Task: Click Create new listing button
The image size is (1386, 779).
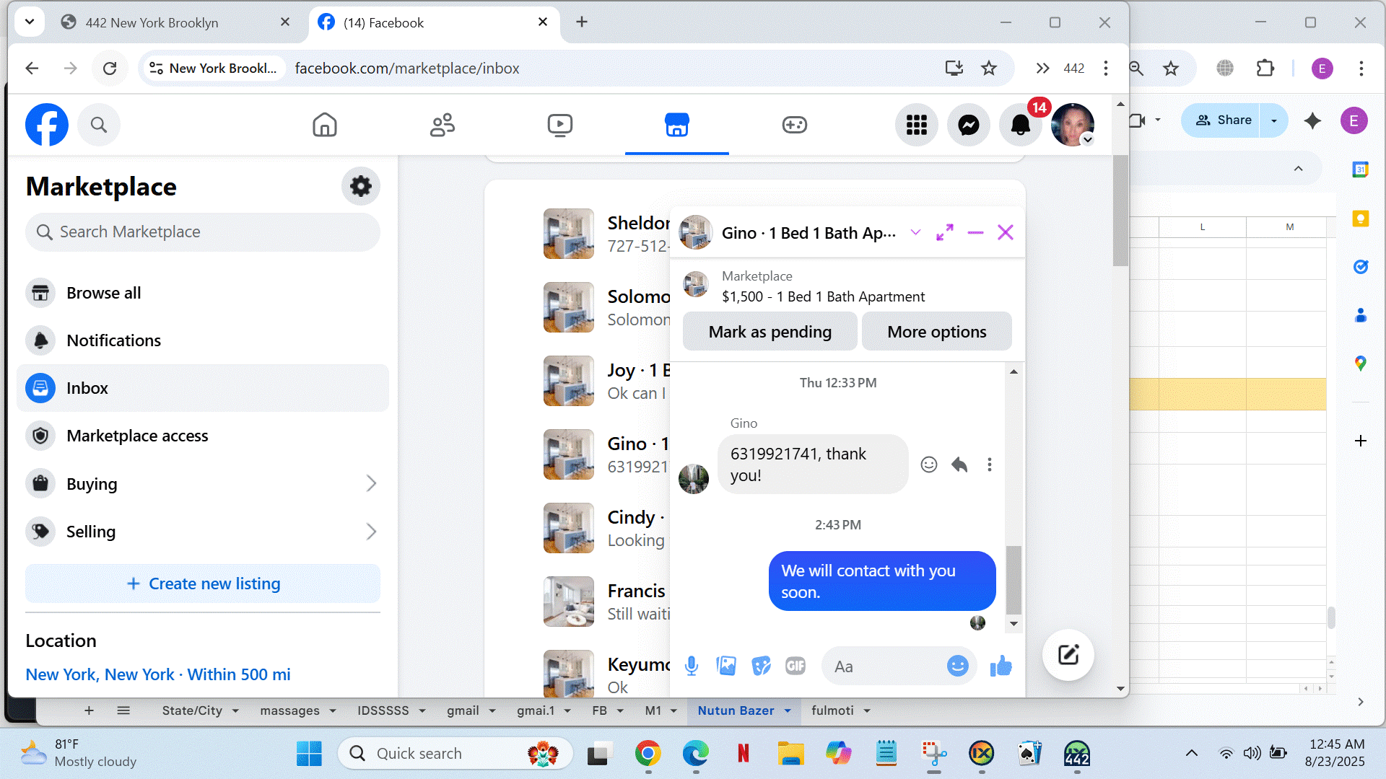Action: [x=203, y=584]
